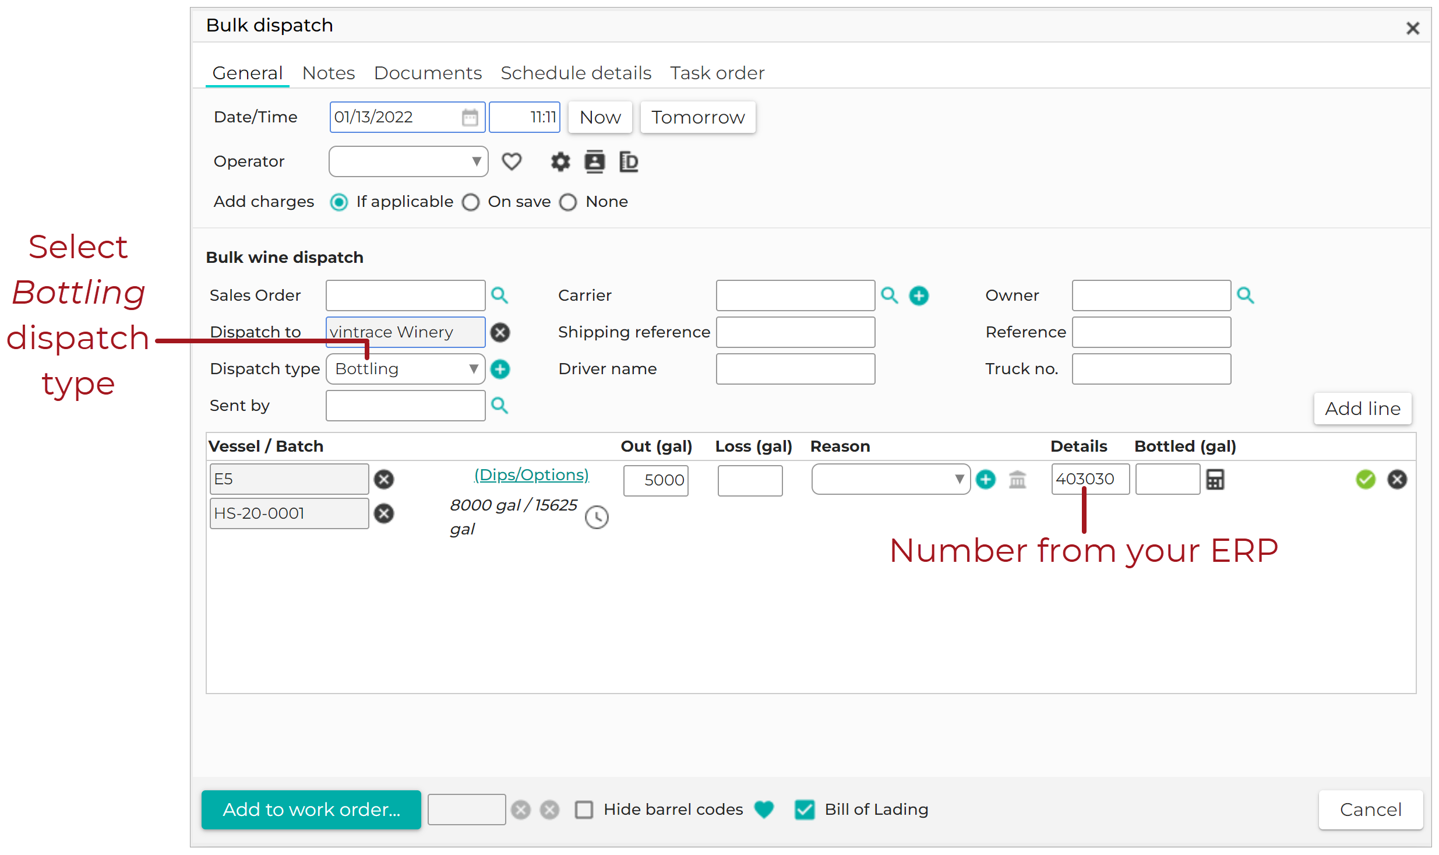Search for a Carrier

889,295
